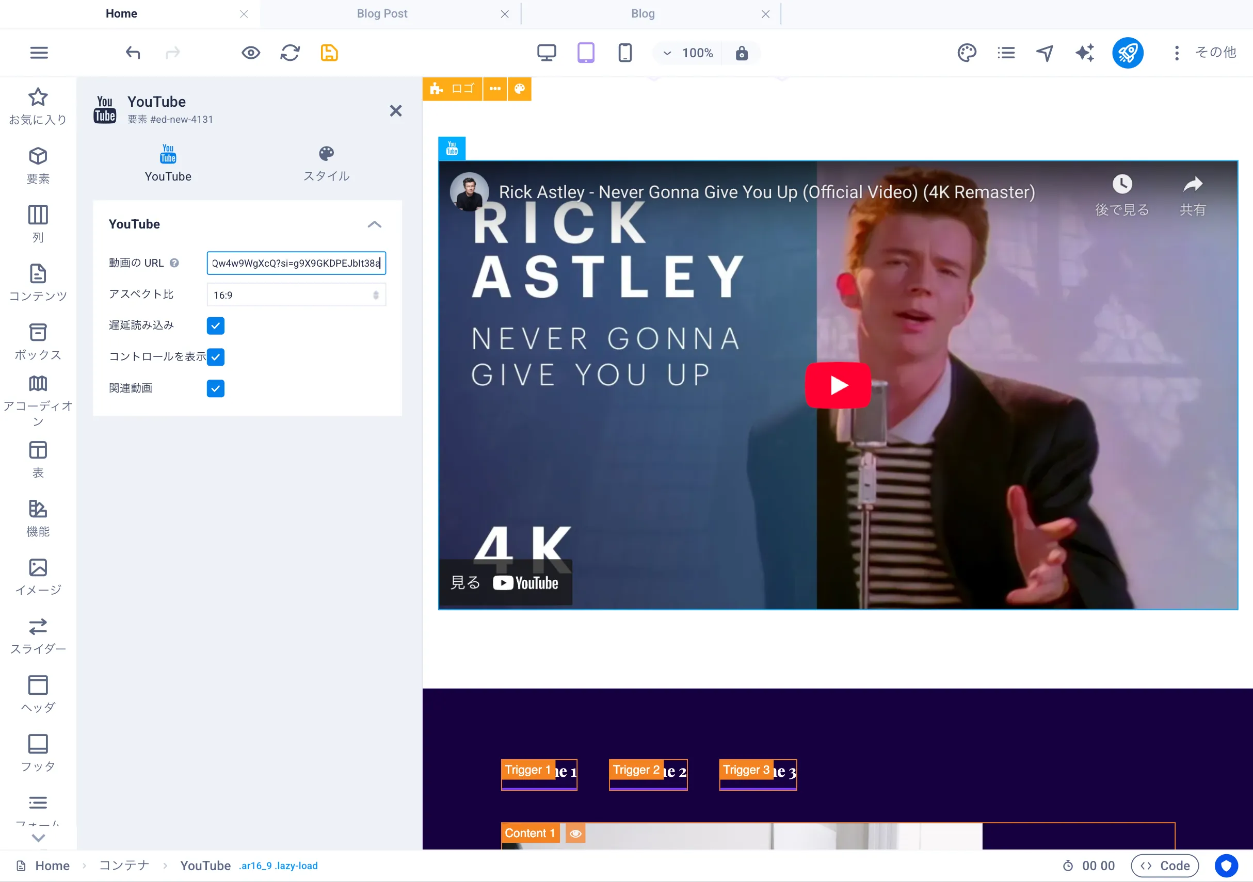Click the Trigger 2 tab label

(636, 770)
